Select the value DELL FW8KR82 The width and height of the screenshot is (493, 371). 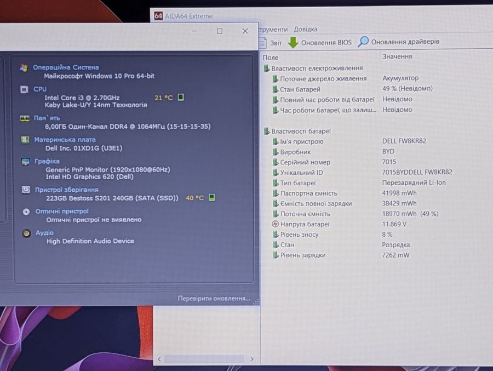(404, 141)
